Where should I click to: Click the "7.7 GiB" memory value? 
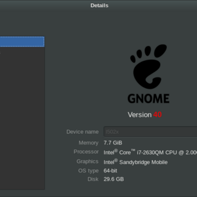click(x=113, y=143)
